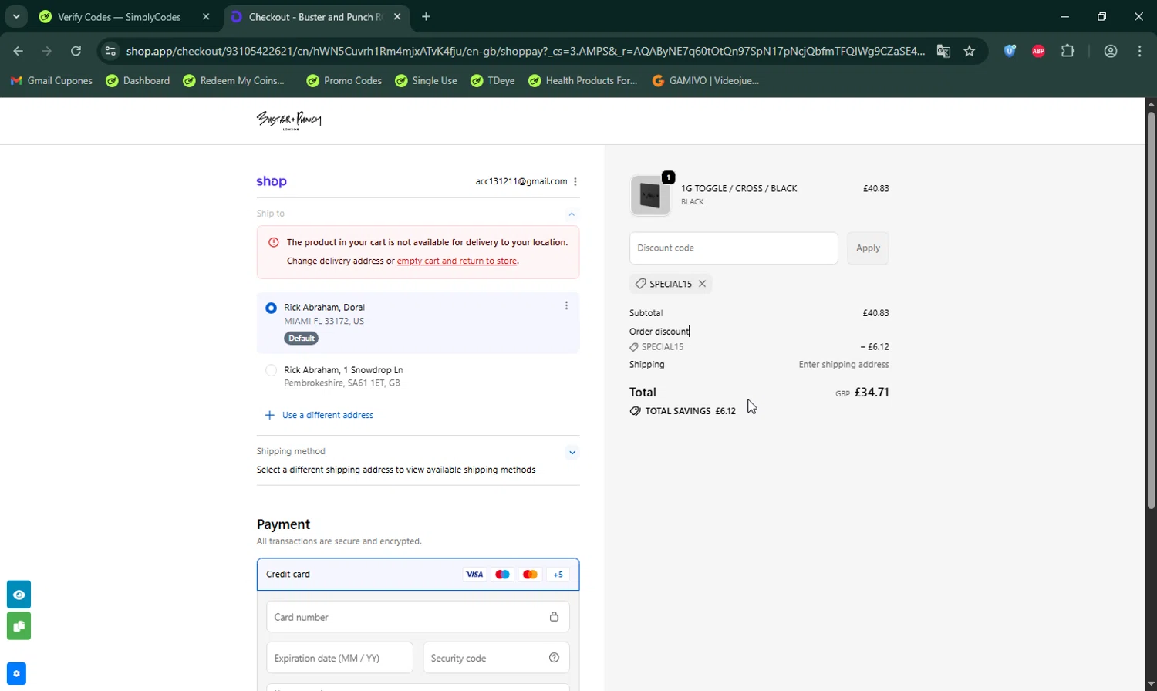
Task: Remove the SPECIAL15 discount code tag
Action: 702,284
